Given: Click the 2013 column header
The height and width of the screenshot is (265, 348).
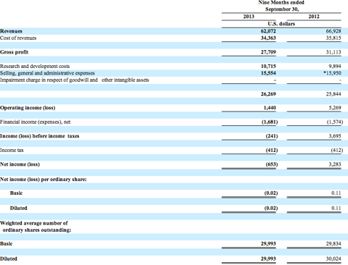Looking at the screenshot, I should pyautogui.click(x=249, y=17).
